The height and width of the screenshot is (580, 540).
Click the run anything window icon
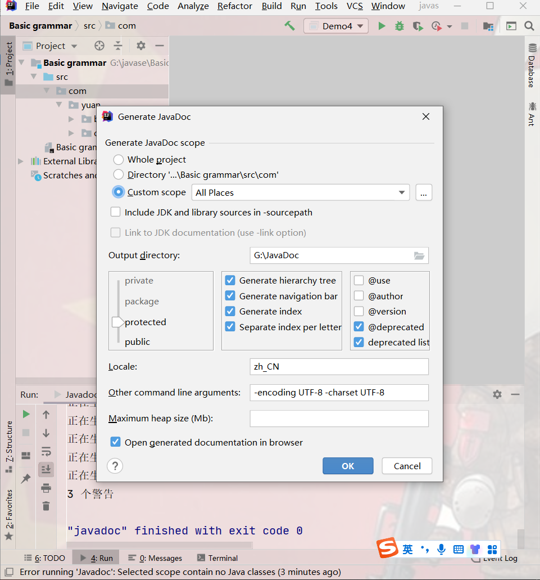(511, 26)
